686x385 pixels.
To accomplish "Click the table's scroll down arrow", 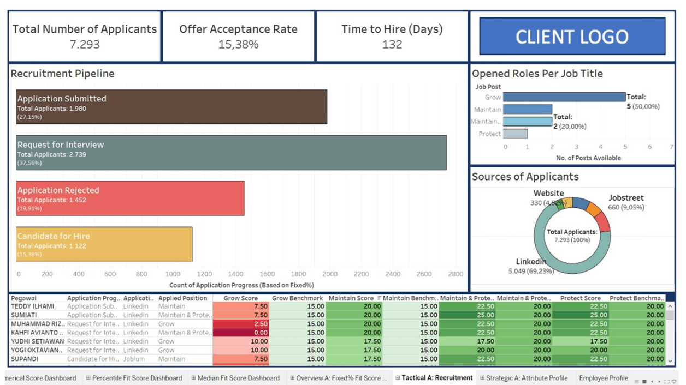I will click(x=671, y=361).
